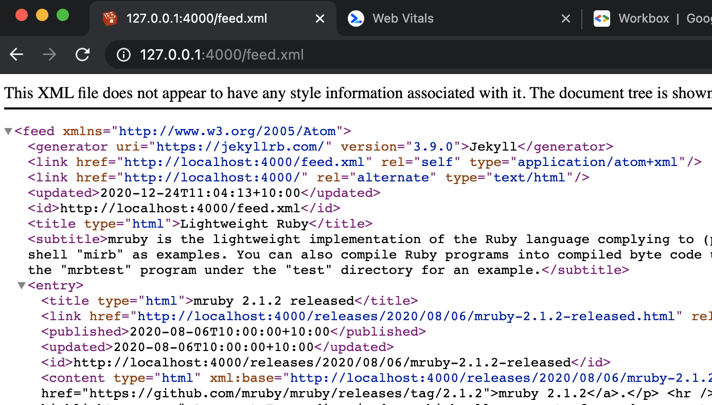Viewport: 712px width, 405px height.
Task: Click "application/atom+xml" type value
Action: 598,162
